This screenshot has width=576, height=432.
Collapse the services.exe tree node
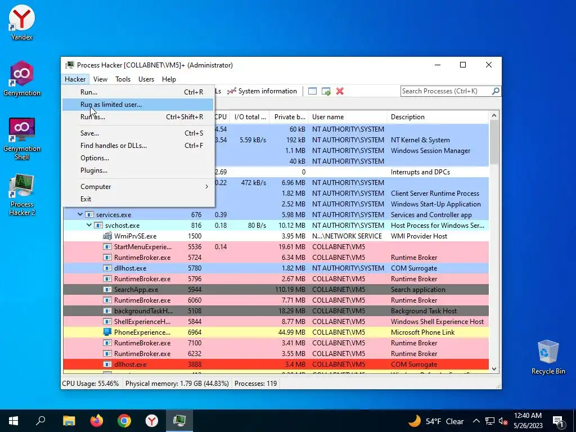pos(80,214)
